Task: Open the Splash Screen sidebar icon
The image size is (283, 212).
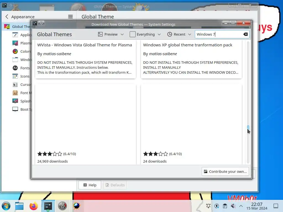Action: click(x=15, y=101)
